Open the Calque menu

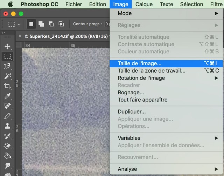tap(144, 4)
